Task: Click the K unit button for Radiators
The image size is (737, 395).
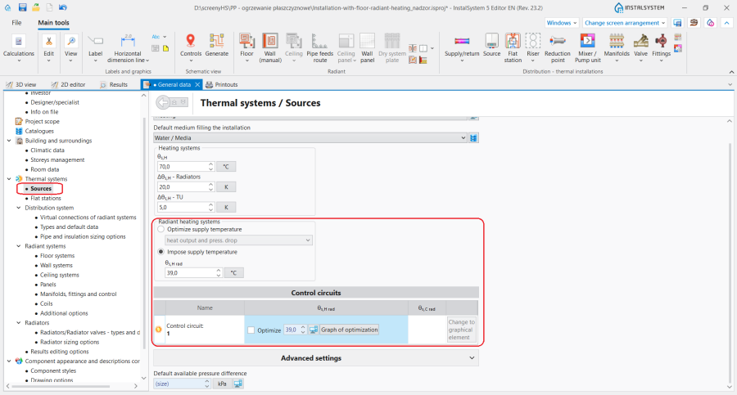Action: [x=226, y=187]
